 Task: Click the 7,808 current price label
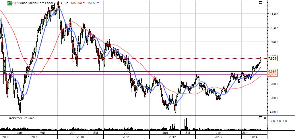tap(272, 58)
